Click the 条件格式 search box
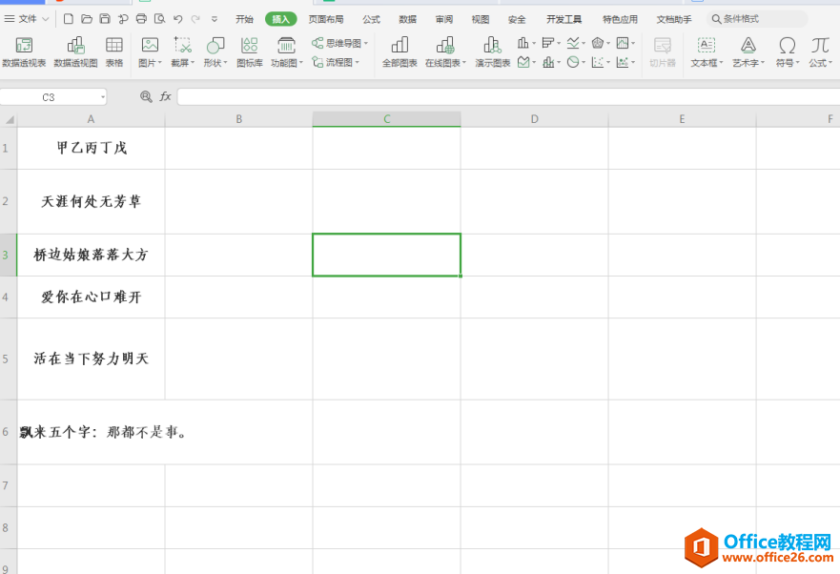The image size is (840, 574). (757, 19)
